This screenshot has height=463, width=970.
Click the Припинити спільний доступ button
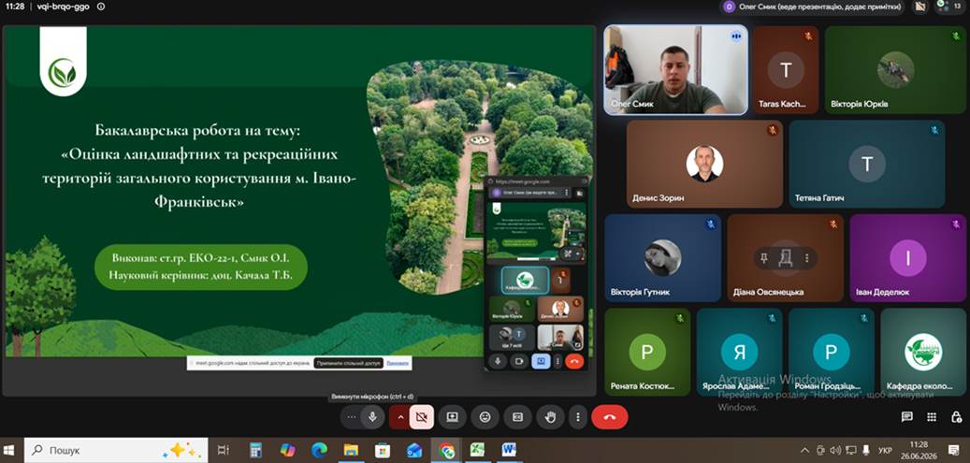pos(348,363)
